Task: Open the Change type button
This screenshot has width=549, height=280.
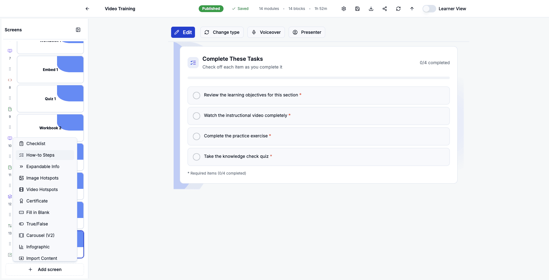Action: [222, 32]
